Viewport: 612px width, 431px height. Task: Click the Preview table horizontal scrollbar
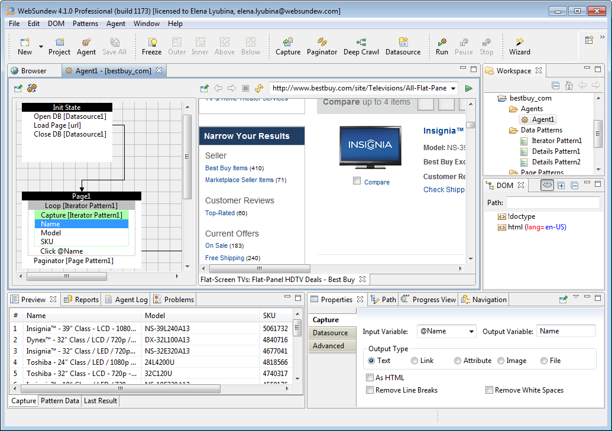[121, 389]
